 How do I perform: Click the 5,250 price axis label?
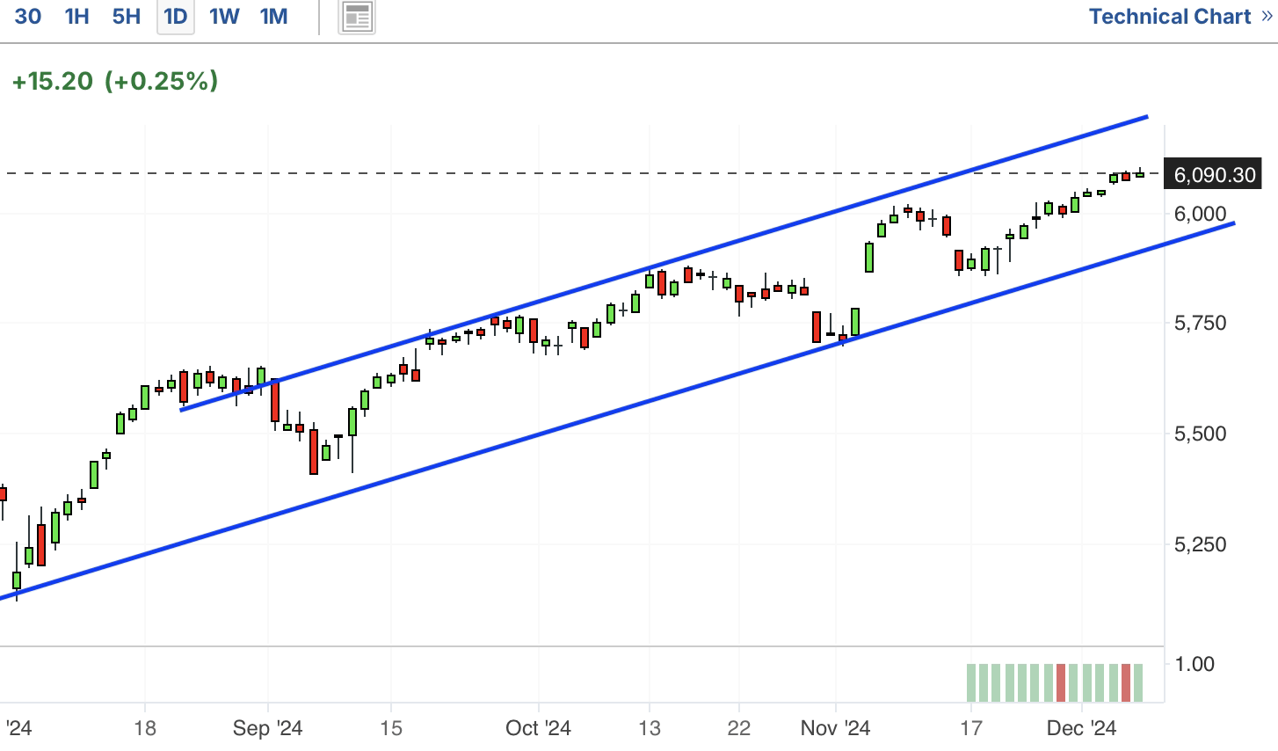pos(1200,544)
